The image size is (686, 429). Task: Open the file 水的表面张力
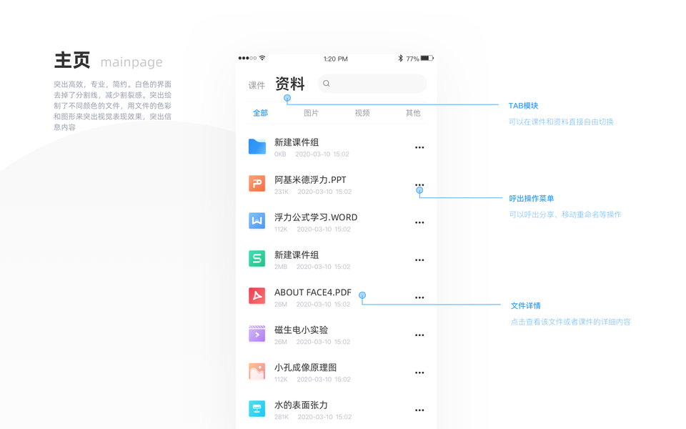coord(301,405)
